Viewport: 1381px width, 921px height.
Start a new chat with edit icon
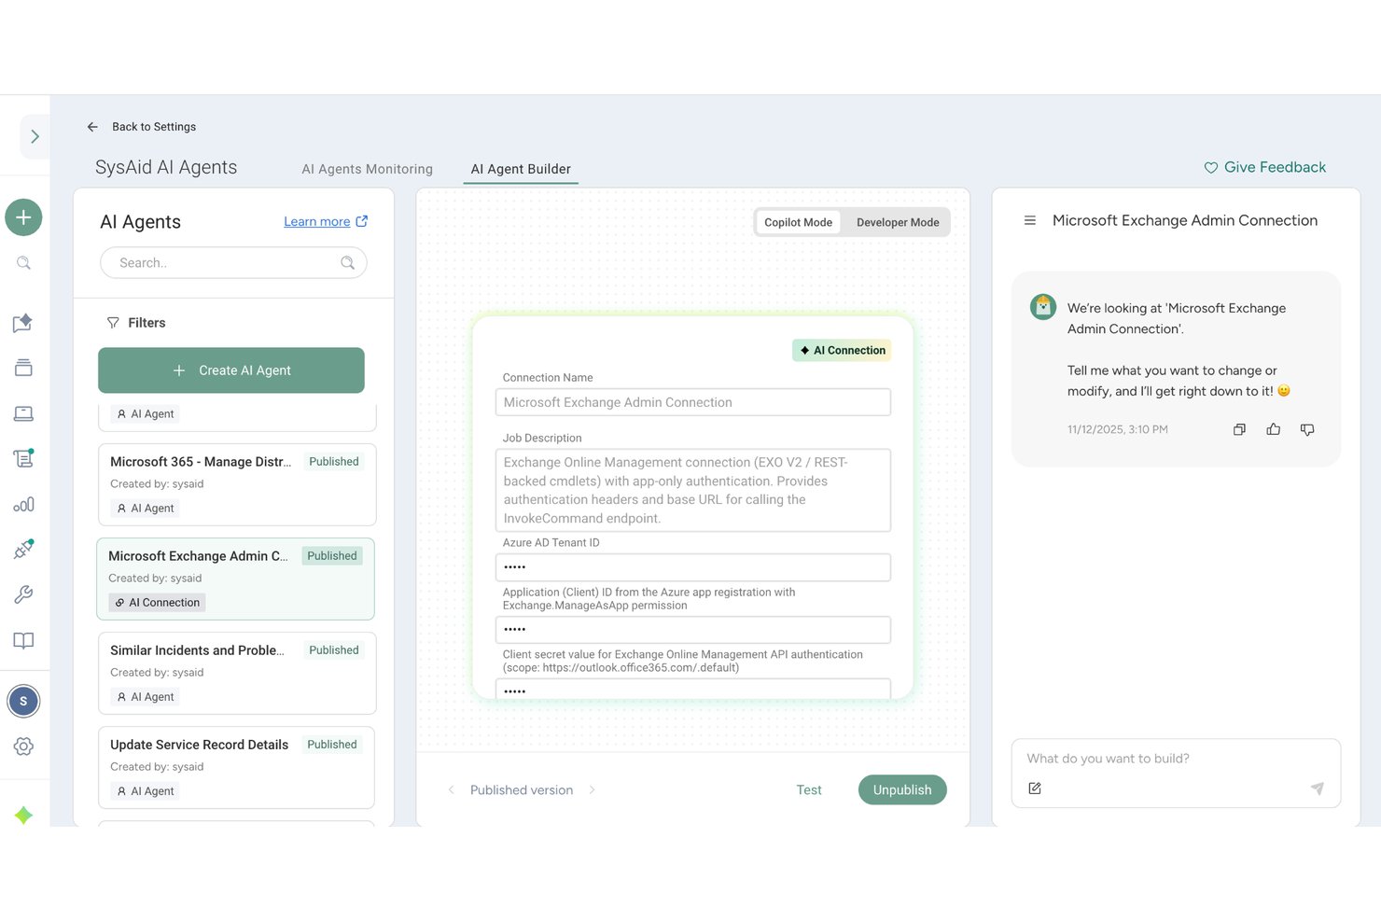(1035, 788)
